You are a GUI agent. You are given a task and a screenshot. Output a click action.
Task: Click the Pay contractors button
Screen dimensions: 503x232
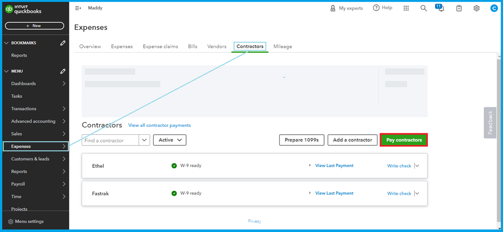[x=404, y=140]
